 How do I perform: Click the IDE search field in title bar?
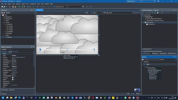149,1
